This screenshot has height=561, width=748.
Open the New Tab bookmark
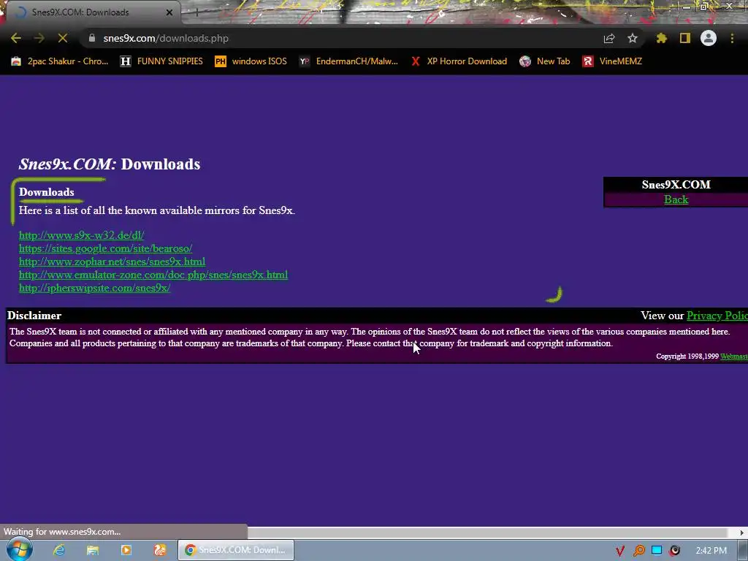pos(545,61)
